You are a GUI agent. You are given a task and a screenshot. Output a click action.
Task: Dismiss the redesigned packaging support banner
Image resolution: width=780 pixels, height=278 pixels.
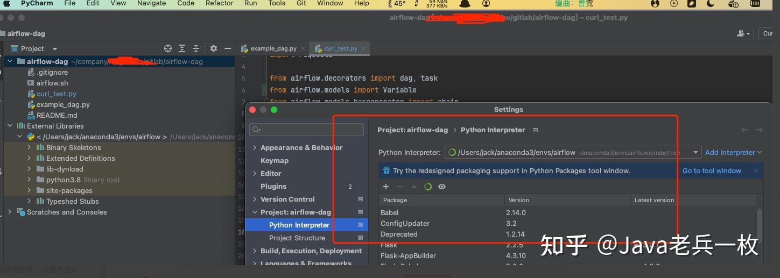tap(756, 170)
